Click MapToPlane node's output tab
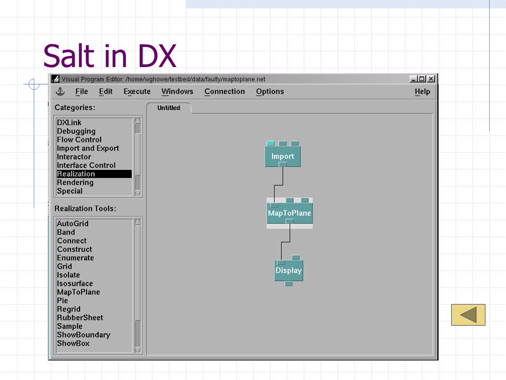 (x=290, y=221)
